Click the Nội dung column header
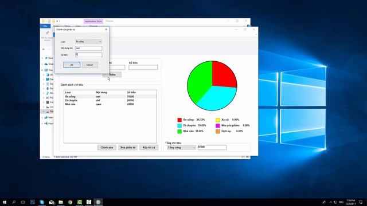The height and width of the screenshot is (206, 367). [x=101, y=93]
